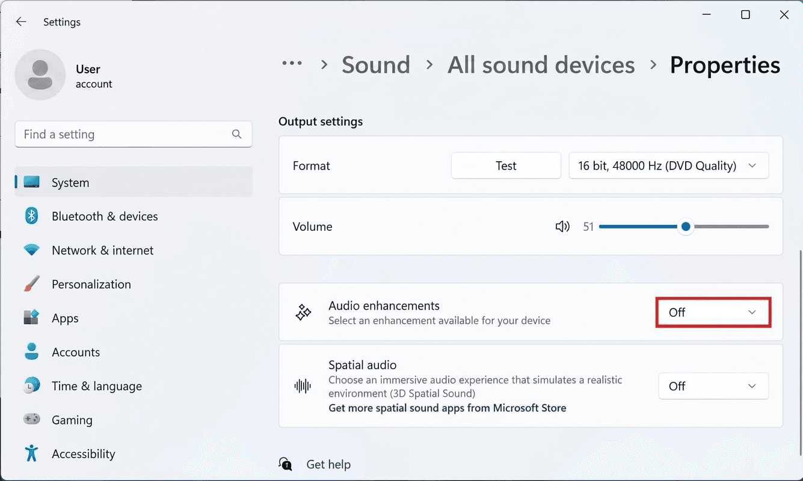Open the Audio enhancements dropdown
The width and height of the screenshot is (803, 481).
coord(713,312)
